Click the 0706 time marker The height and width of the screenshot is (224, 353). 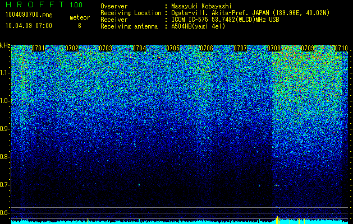pos(207,48)
